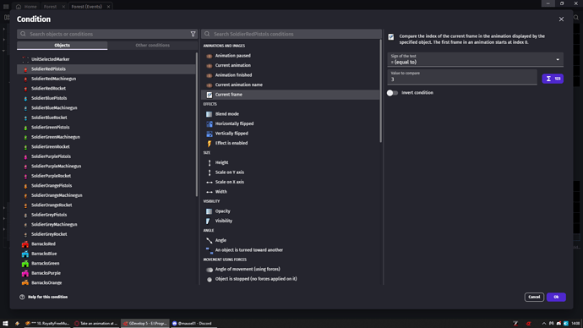Go to the Home tab
583x328 pixels.
[x=26, y=6]
